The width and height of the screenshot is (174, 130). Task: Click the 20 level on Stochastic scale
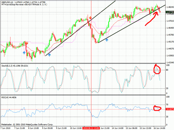[167, 88]
